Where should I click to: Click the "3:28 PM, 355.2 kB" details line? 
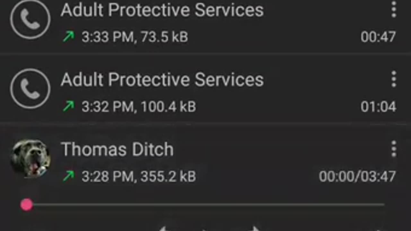pyautogui.click(x=138, y=176)
